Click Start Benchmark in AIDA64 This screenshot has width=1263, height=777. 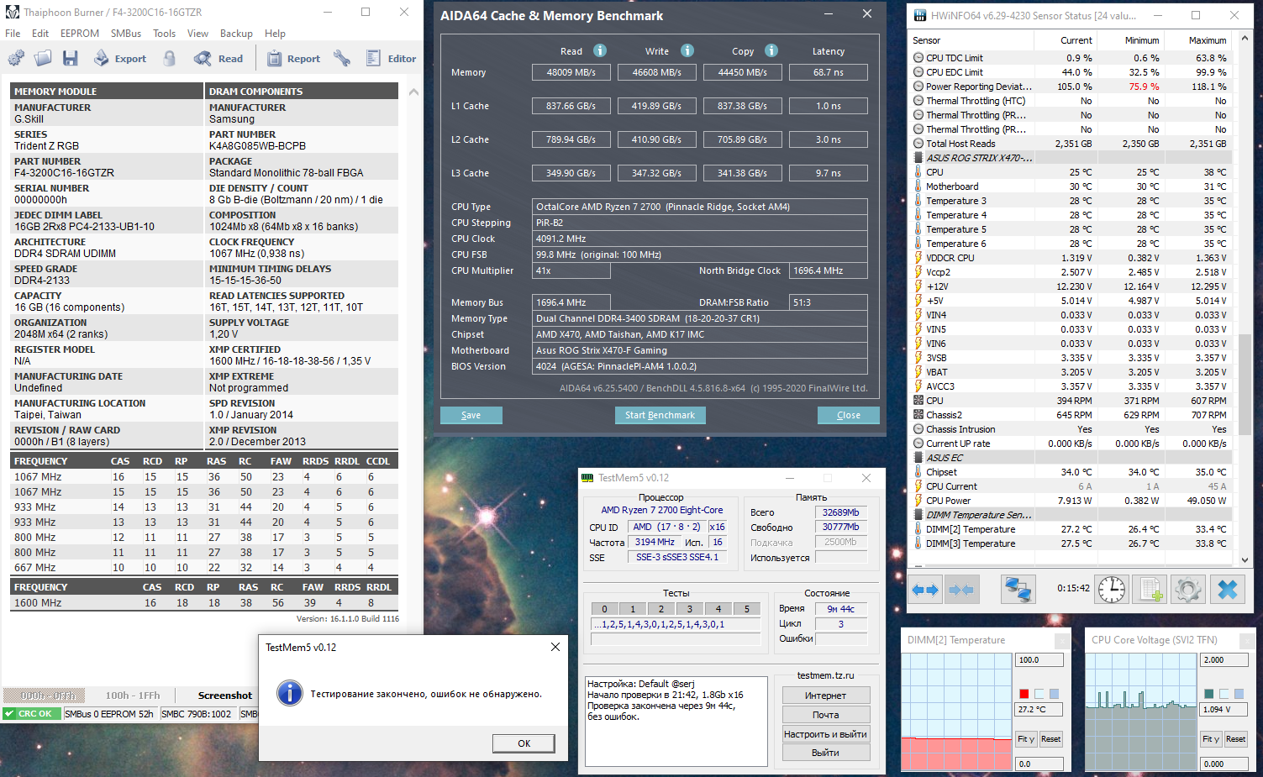[x=660, y=415]
